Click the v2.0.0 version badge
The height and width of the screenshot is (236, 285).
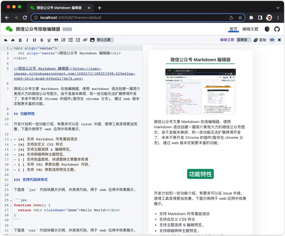[67, 29]
